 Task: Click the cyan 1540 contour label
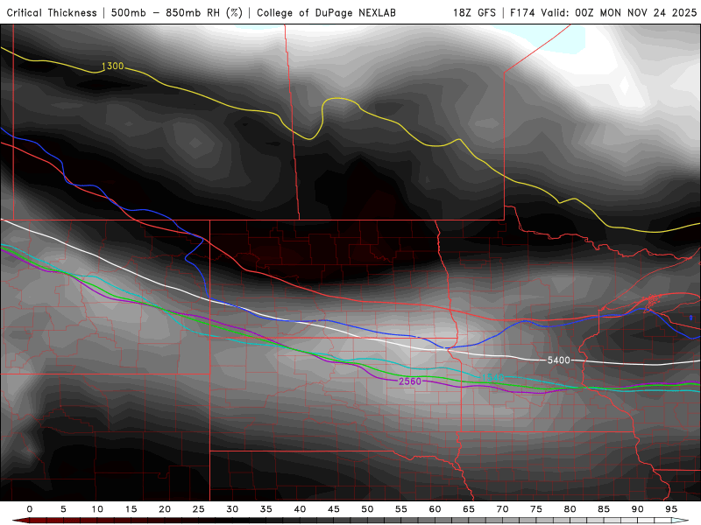tap(492, 378)
